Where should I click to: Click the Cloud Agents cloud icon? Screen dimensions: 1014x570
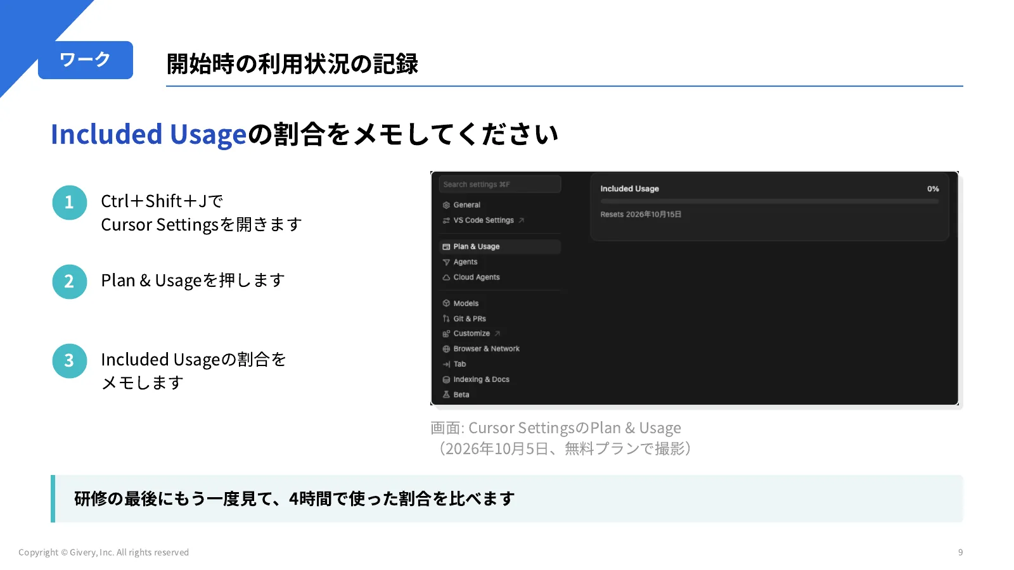[446, 277]
